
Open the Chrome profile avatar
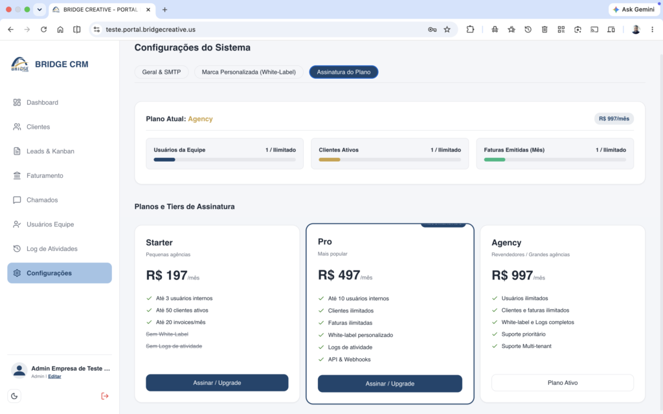pyautogui.click(x=636, y=29)
